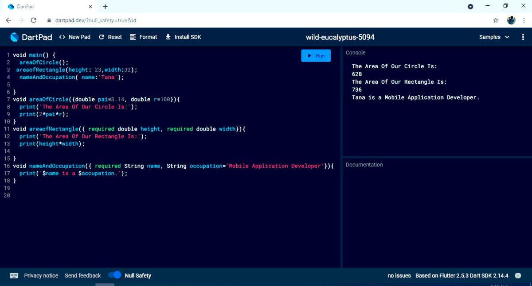532x286 pixels.
Task: Run the Dart program
Action: coord(316,56)
